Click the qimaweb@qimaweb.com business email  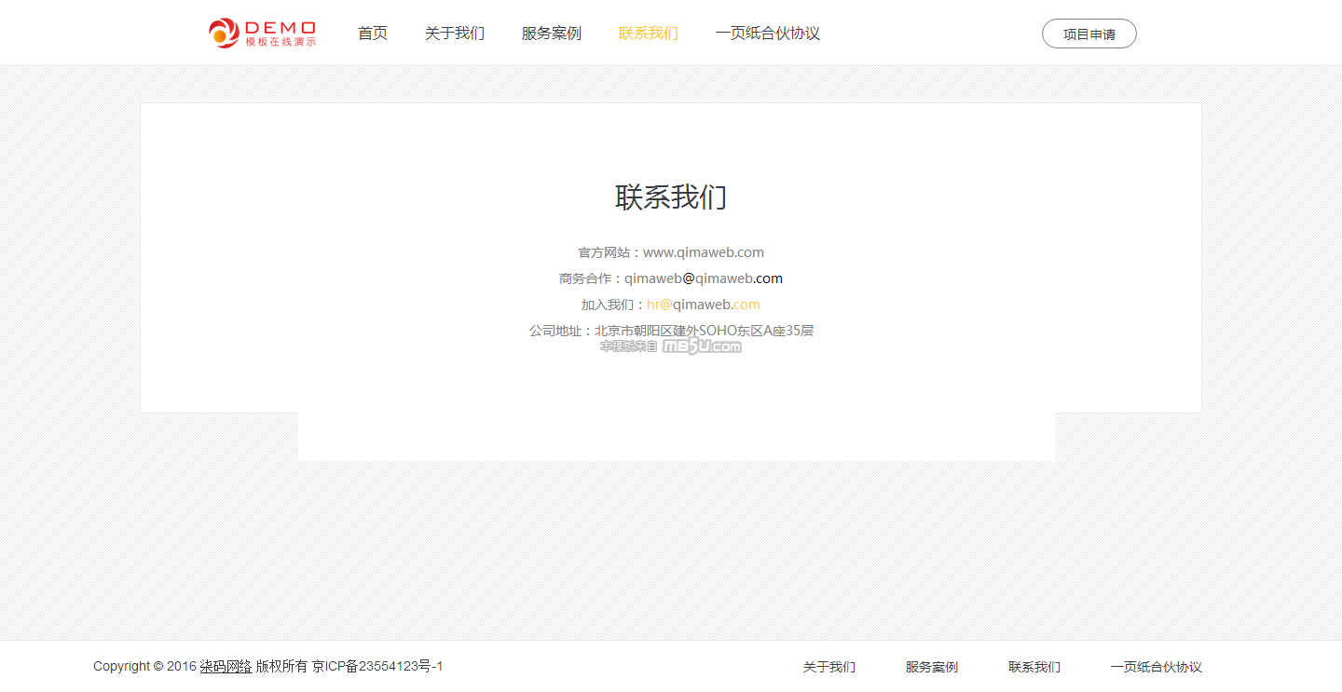[704, 278]
